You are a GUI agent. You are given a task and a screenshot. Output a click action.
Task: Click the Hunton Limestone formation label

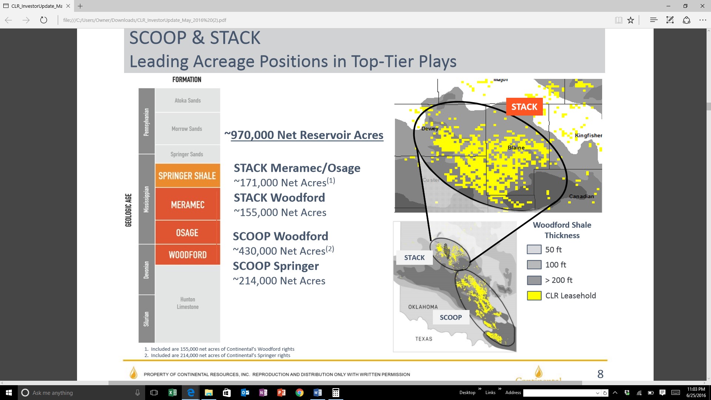click(x=188, y=303)
